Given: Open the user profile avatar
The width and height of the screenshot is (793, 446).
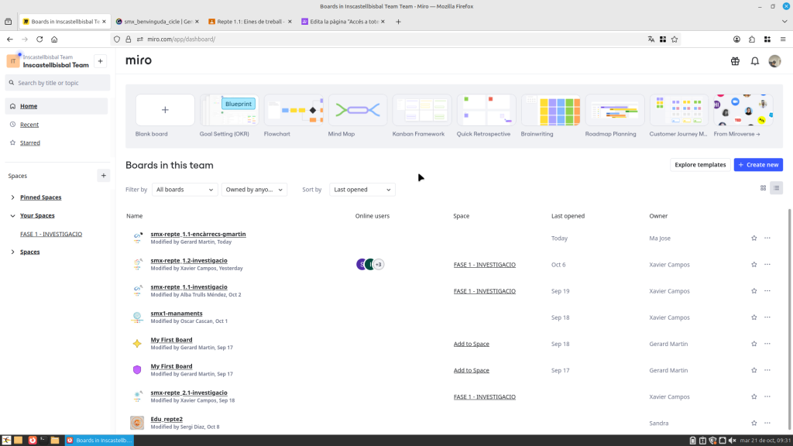Looking at the screenshot, I should pyautogui.click(x=774, y=61).
